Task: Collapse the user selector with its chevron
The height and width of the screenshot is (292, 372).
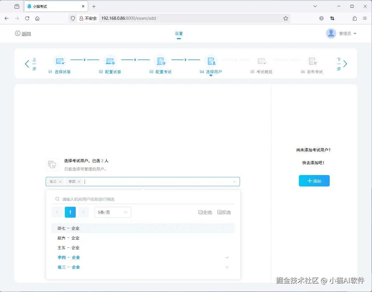Action: click(234, 181)
